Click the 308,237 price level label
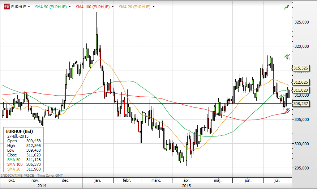The width and height of the screenshot is (317, 189). [300, 104]
